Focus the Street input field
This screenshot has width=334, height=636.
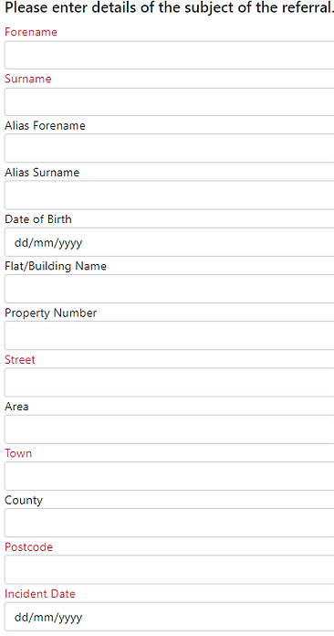point(169,383)
